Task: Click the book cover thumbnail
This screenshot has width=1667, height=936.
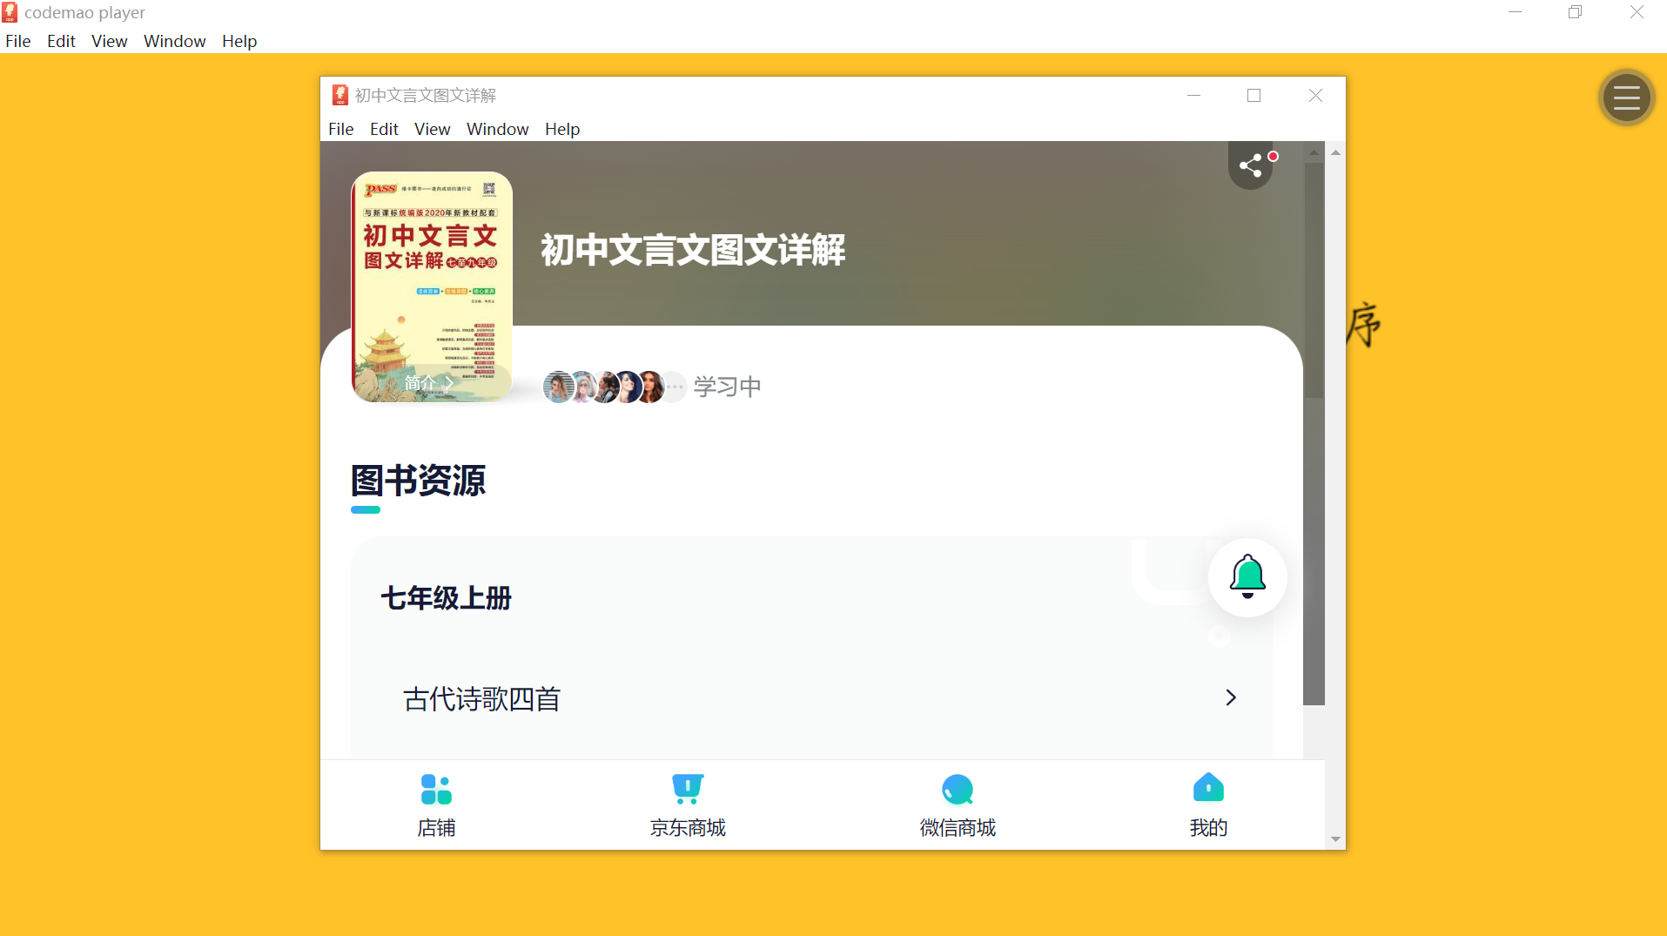Action: coord(432,286)
